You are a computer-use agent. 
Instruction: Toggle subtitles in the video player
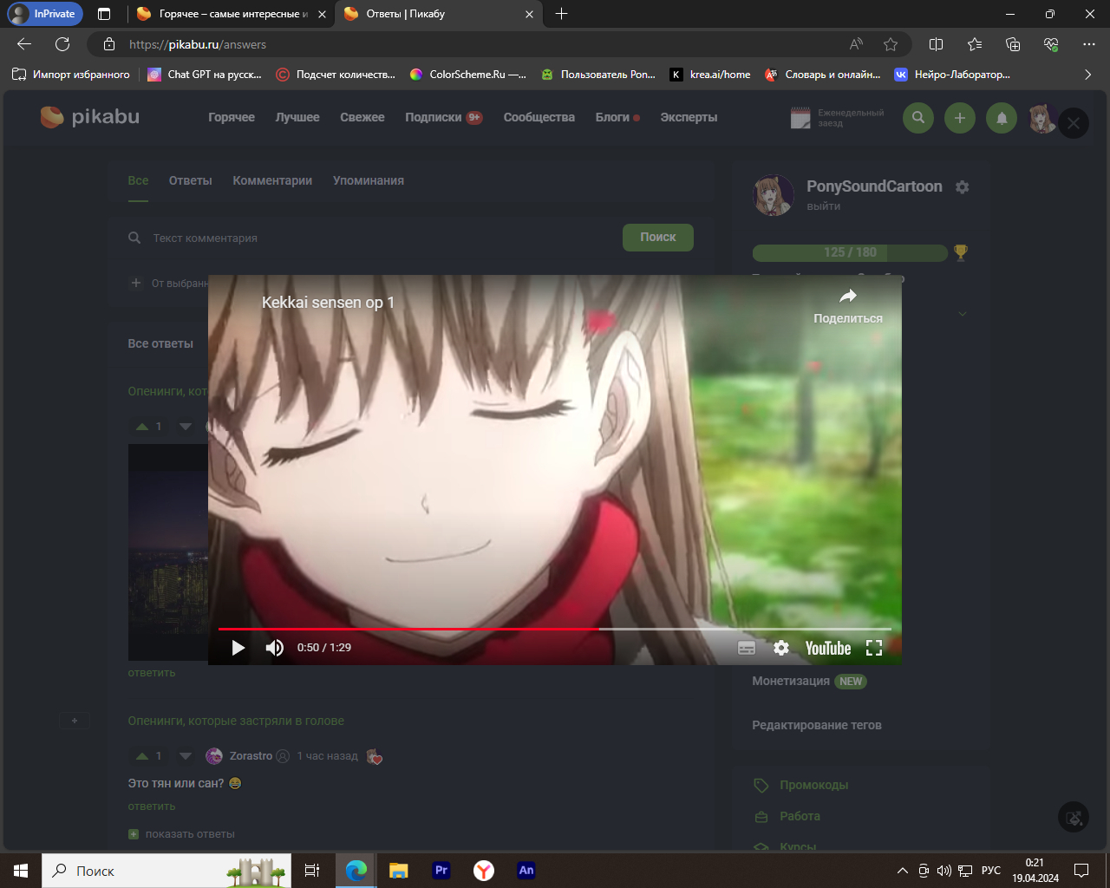pyautogui.click(x=747, y=648)
